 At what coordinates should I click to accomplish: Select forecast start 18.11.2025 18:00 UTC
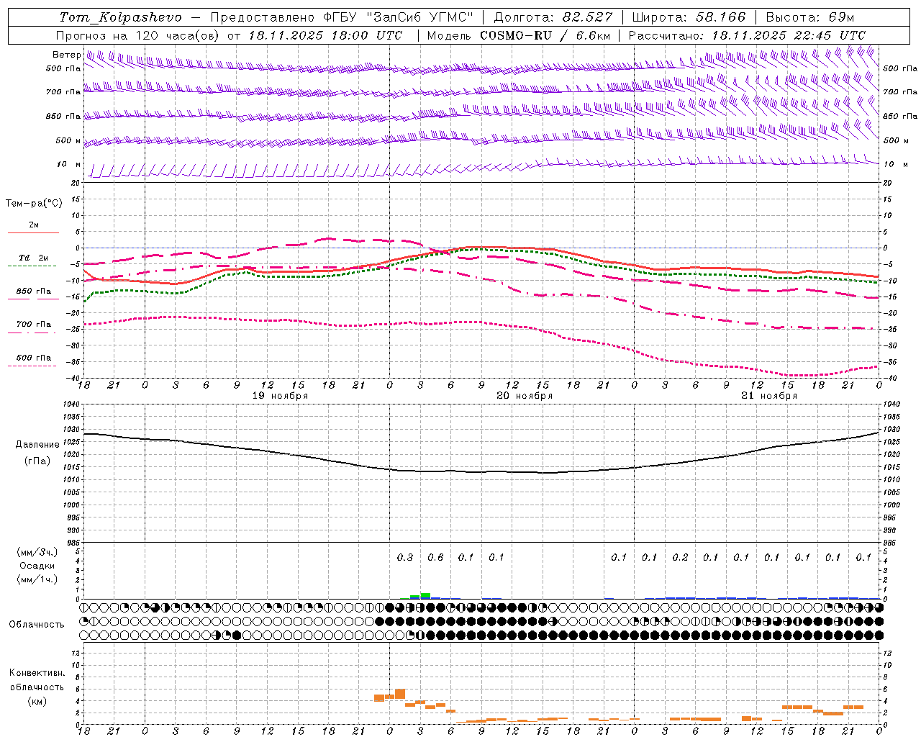(325, 35)
